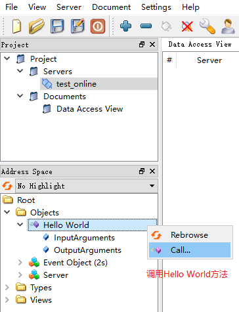Disconnect server via the red X plug icon
Viewport: 239px width, 312px height.
187,26
